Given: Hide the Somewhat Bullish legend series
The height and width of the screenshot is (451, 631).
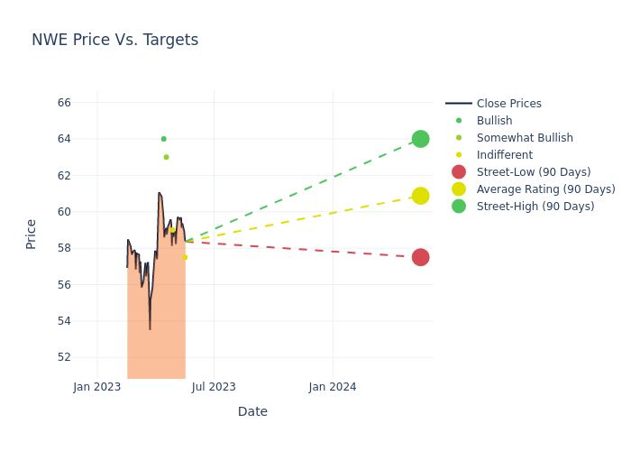Looking at the screenshot, I should coord(525,138).
